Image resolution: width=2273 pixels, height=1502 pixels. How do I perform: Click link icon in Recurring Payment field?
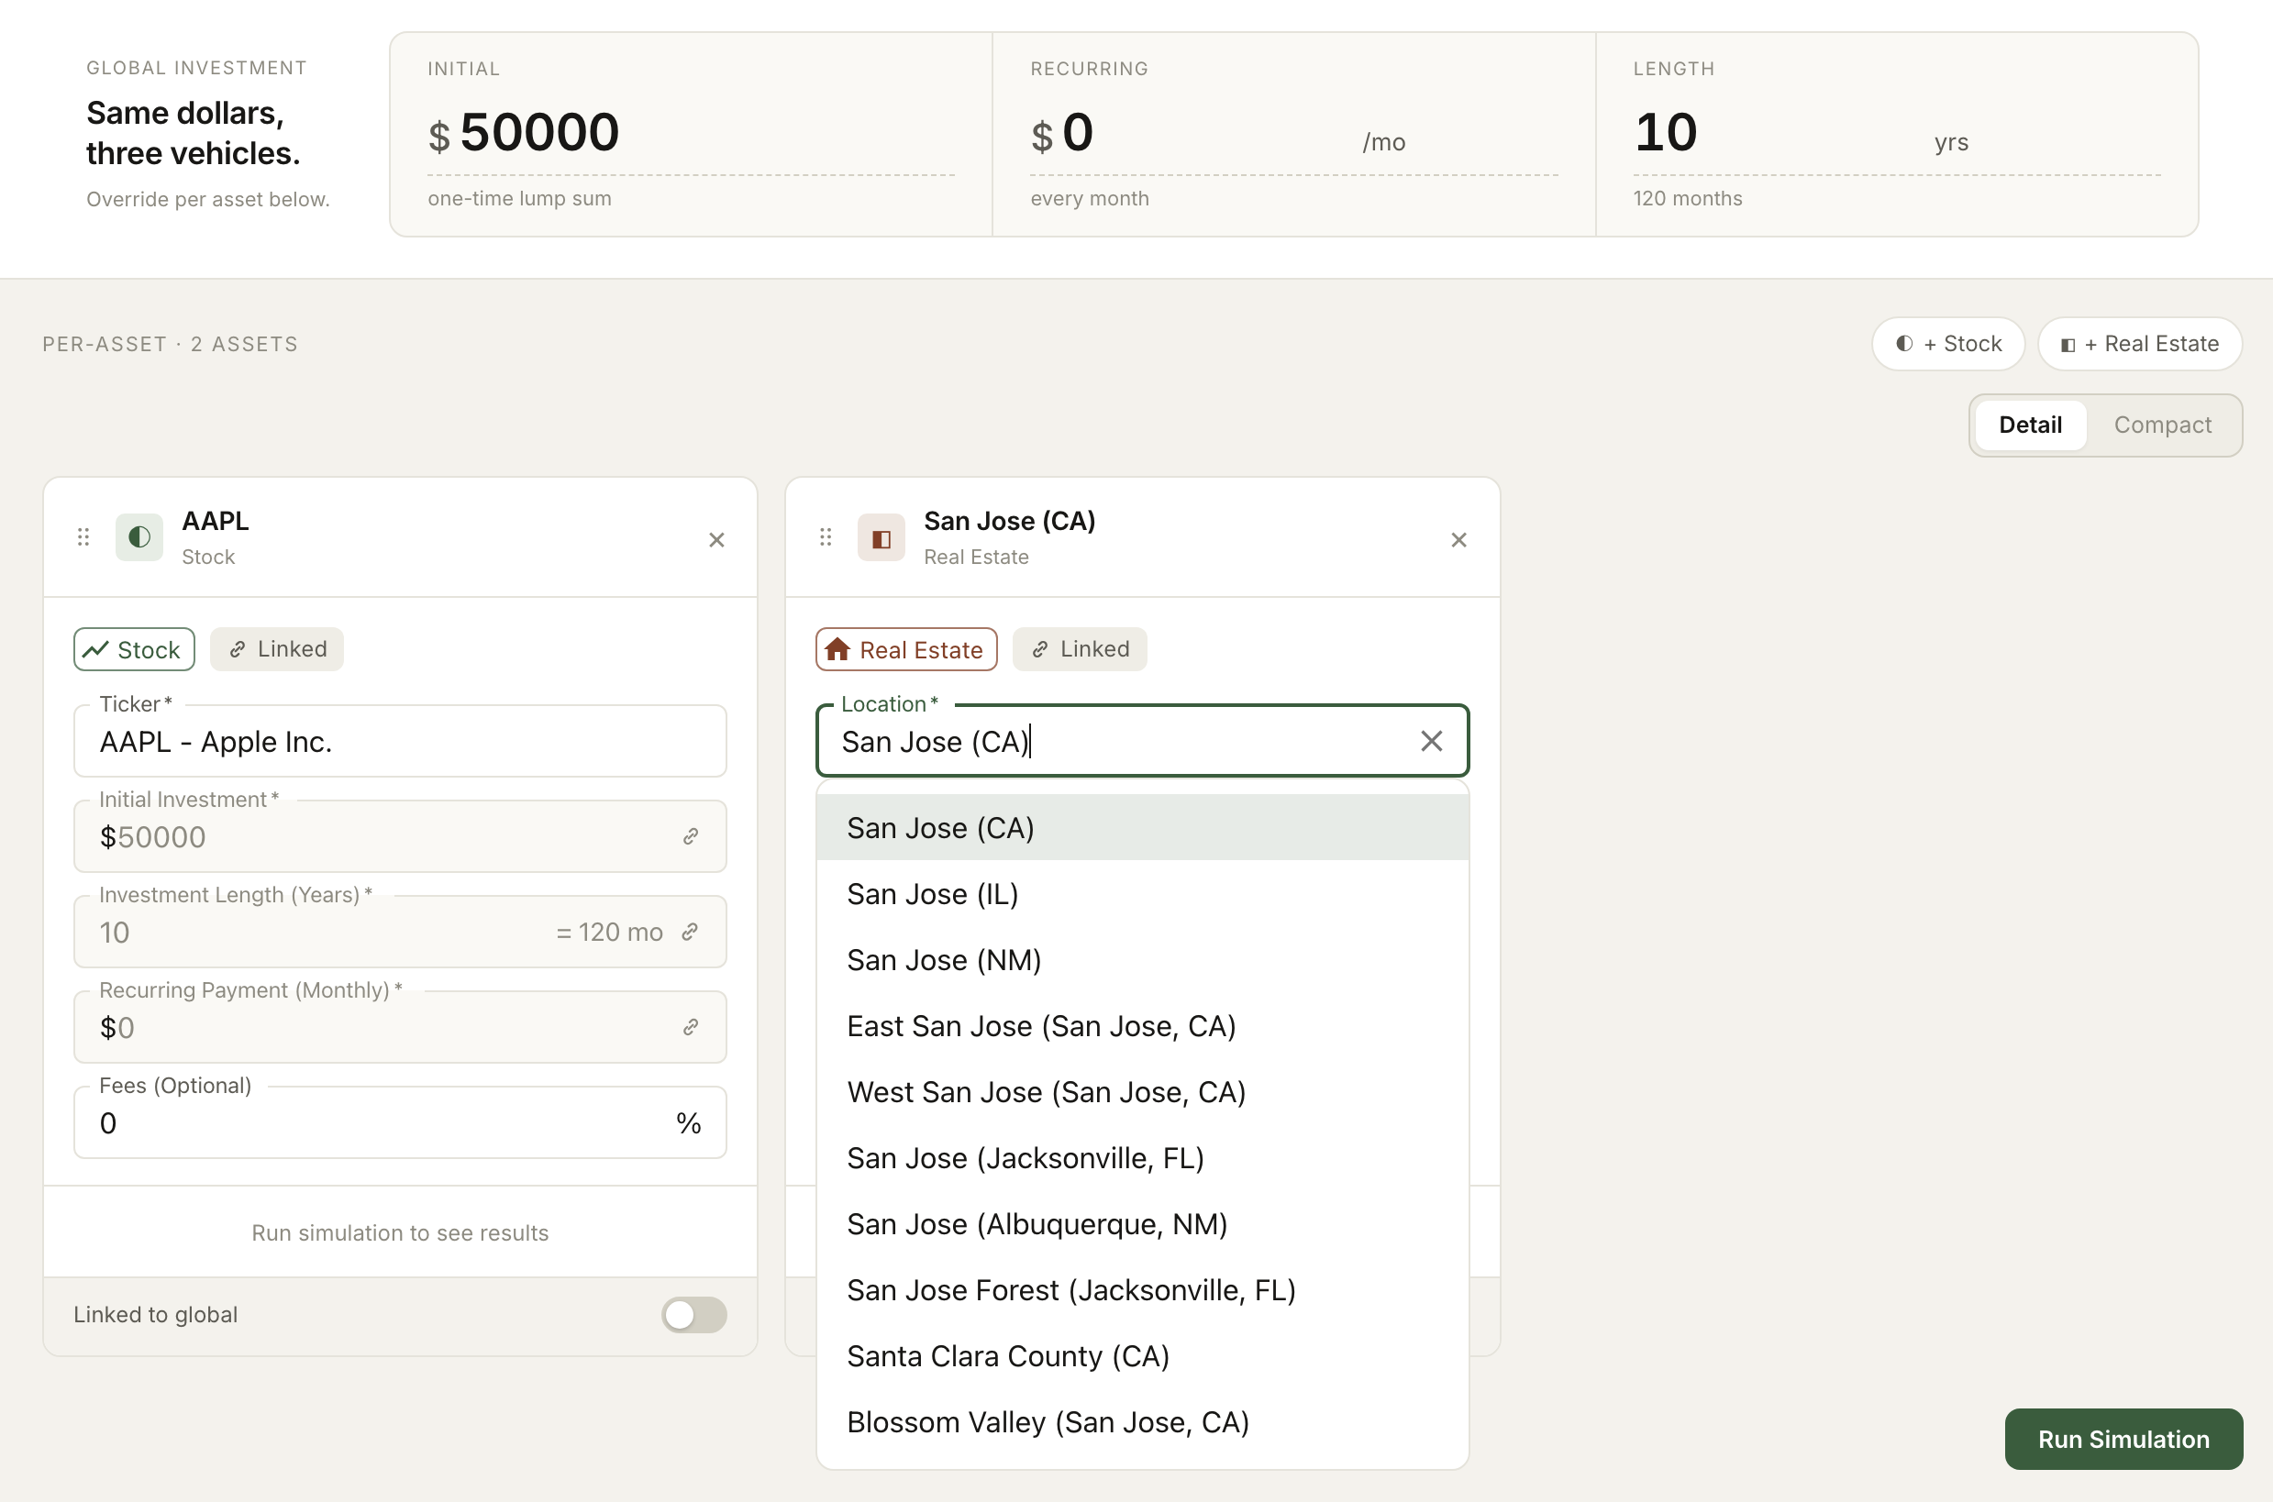pyautogui.click(x=690, y=1027)
